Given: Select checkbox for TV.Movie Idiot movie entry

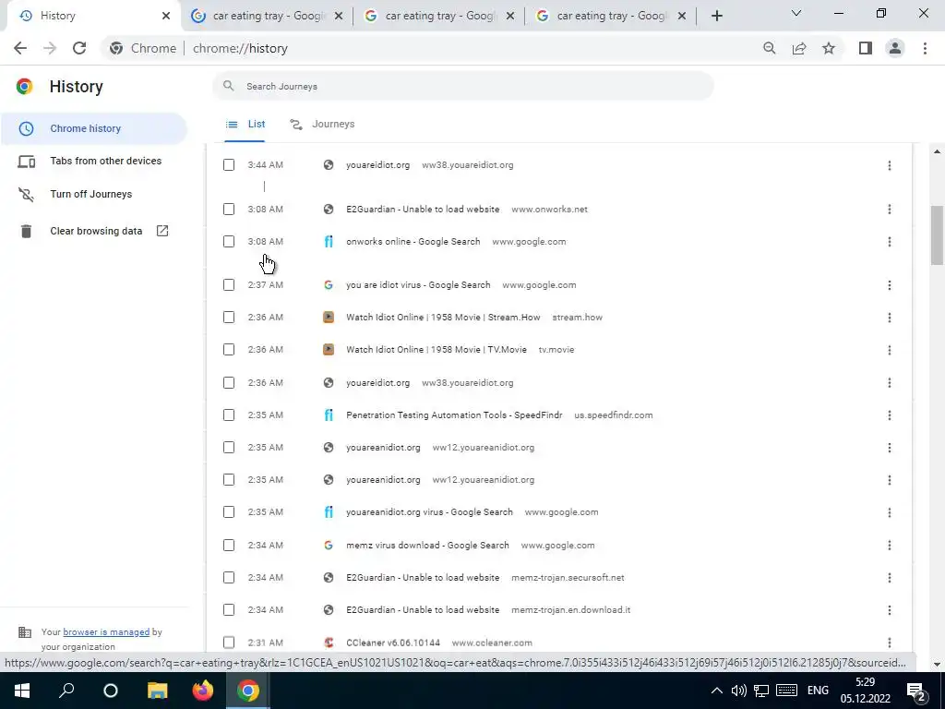Looking at the screenshot, I should click(229, 350).
